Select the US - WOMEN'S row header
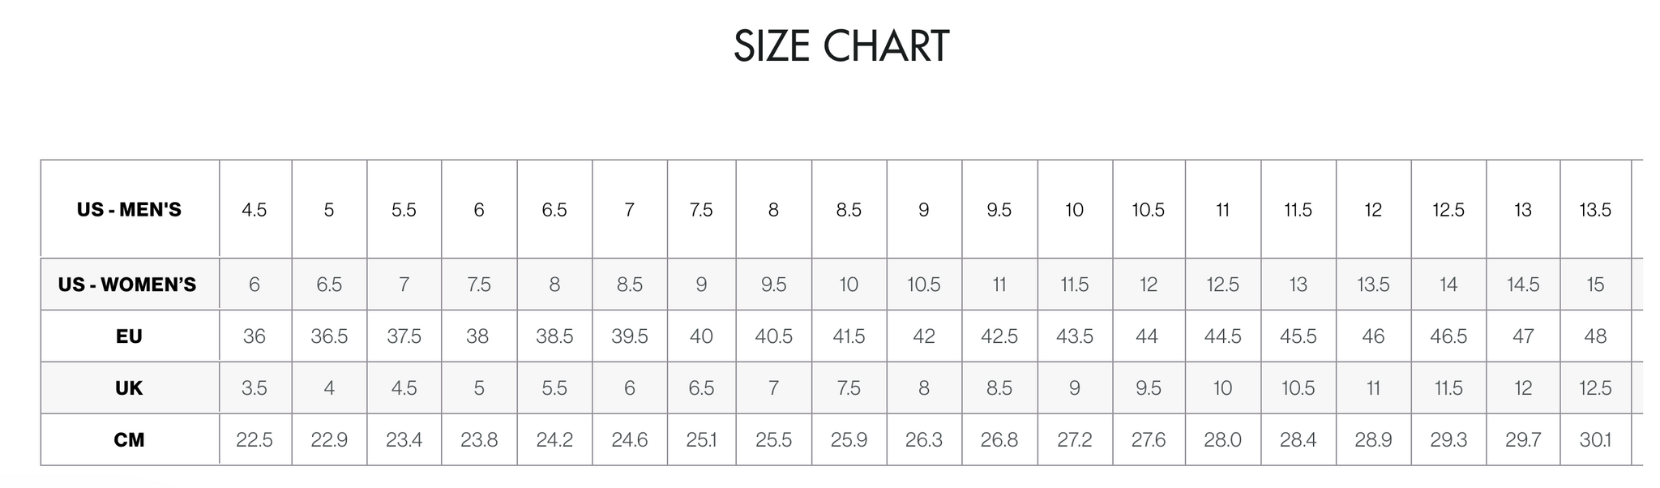Viewport: 1660px width, 488px height. click(x=127, y=285)
